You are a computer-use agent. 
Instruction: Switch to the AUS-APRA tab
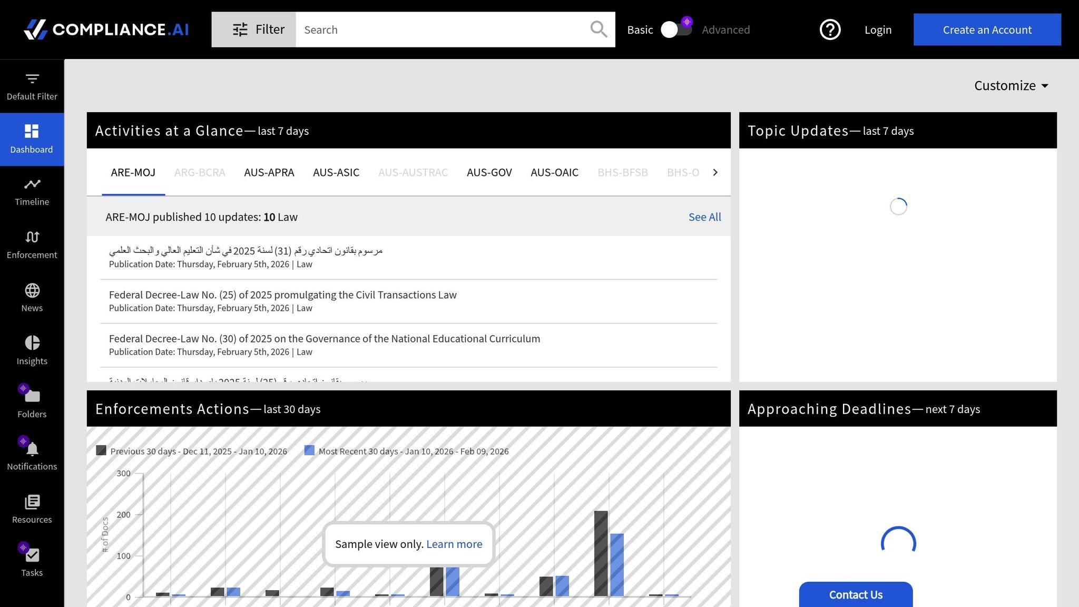[269, 172]
